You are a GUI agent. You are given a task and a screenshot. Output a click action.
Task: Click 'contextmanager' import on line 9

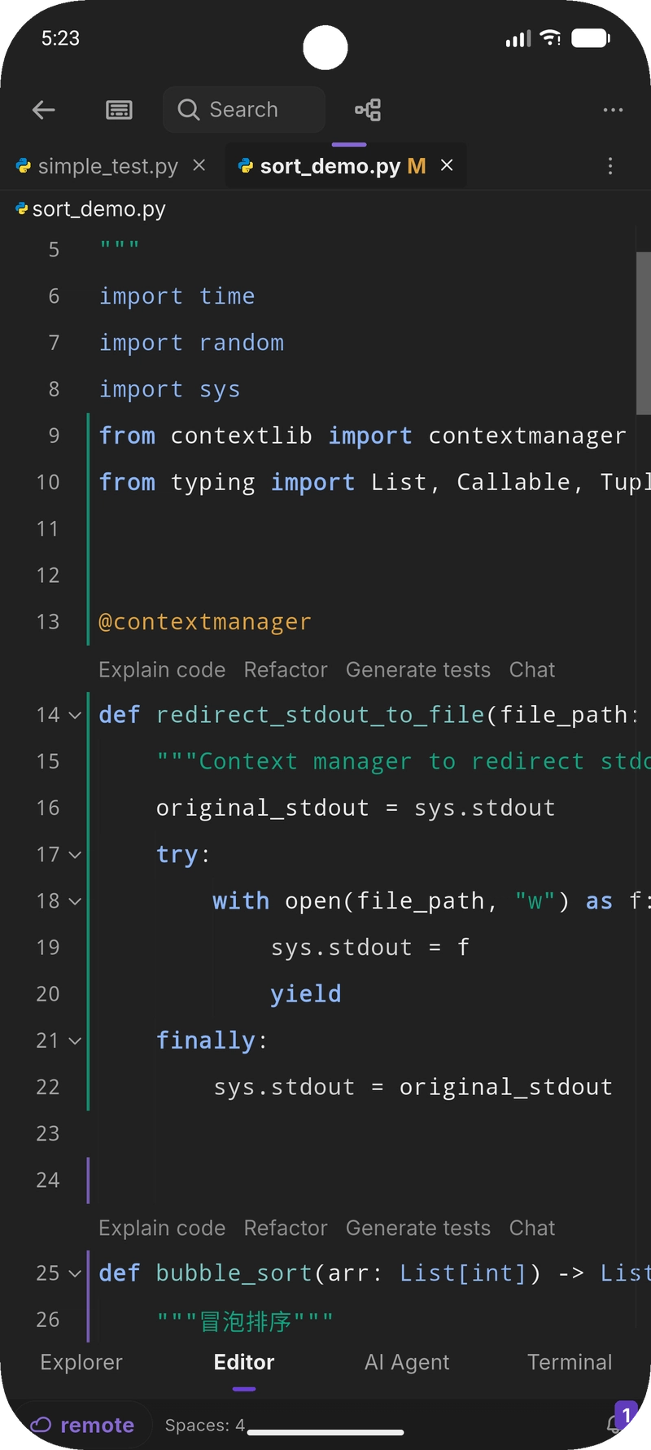pyautogui.click(x=527, y=436)
